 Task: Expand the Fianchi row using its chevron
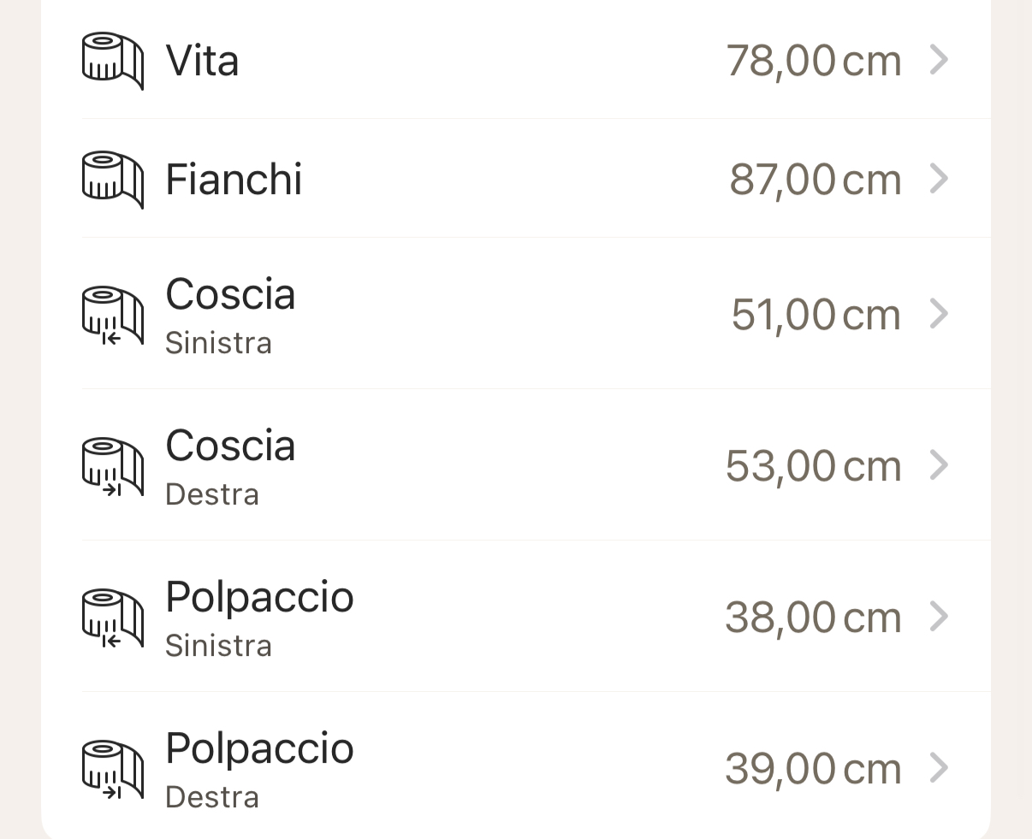(x=939, y=180)
